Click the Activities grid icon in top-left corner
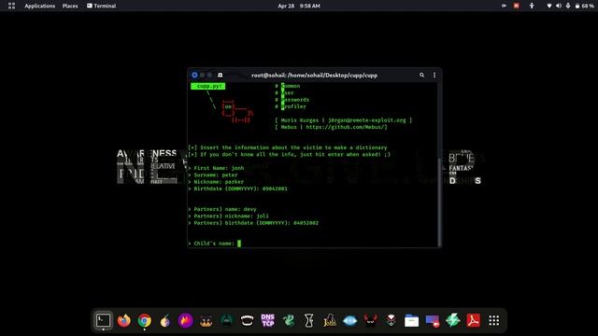This screenshot has height=336, width=598. coord(11,6)
